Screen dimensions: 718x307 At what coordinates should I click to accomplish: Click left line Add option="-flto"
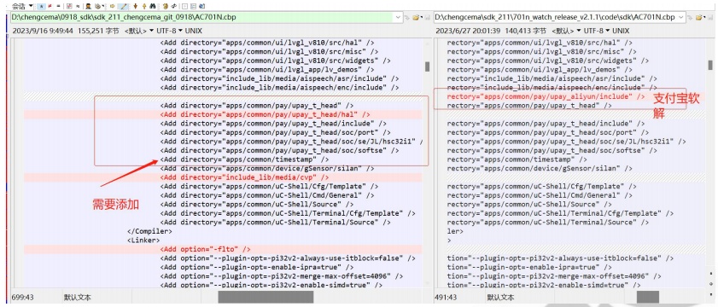click(x=205, y=249)
